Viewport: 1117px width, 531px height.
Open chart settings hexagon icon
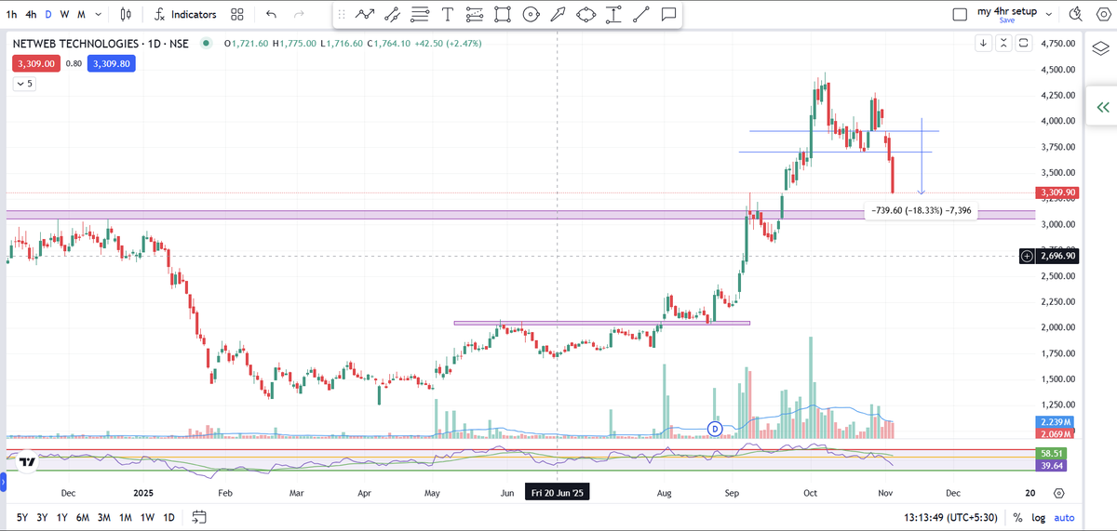pos(1102,15)
